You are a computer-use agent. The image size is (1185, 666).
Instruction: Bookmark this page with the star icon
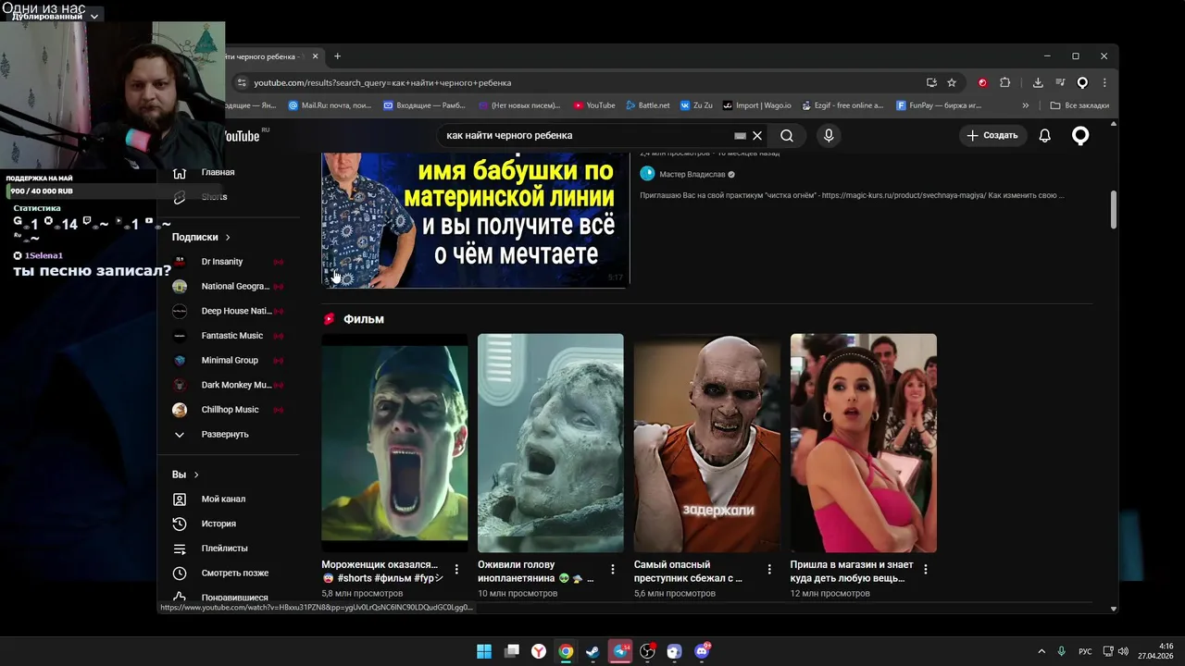click(952, 82)
